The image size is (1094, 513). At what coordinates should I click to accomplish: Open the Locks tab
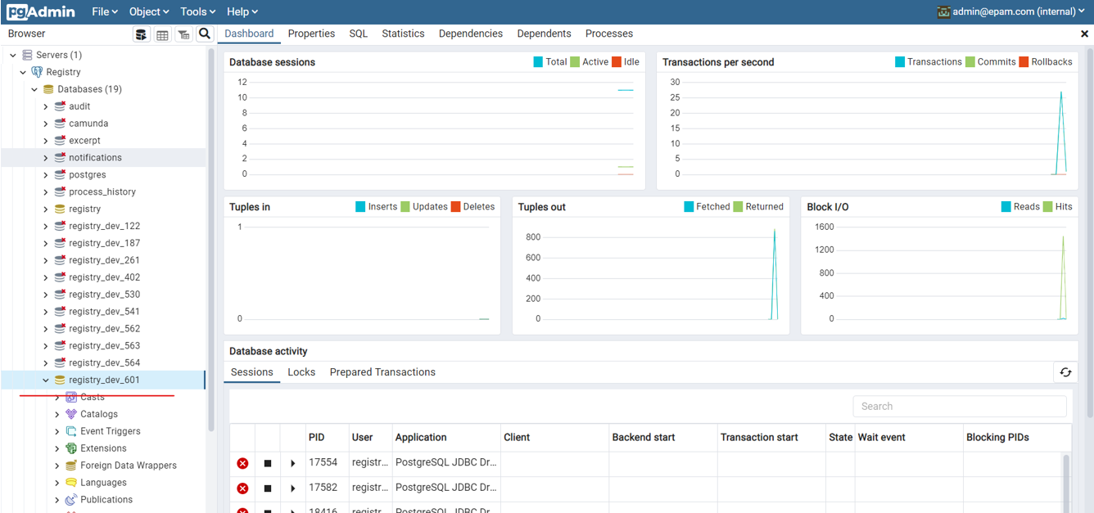pos(301,372)
